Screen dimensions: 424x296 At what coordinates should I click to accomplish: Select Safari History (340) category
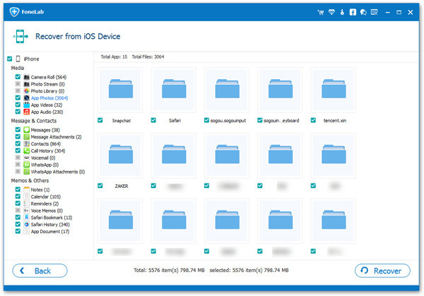[50, 225]
